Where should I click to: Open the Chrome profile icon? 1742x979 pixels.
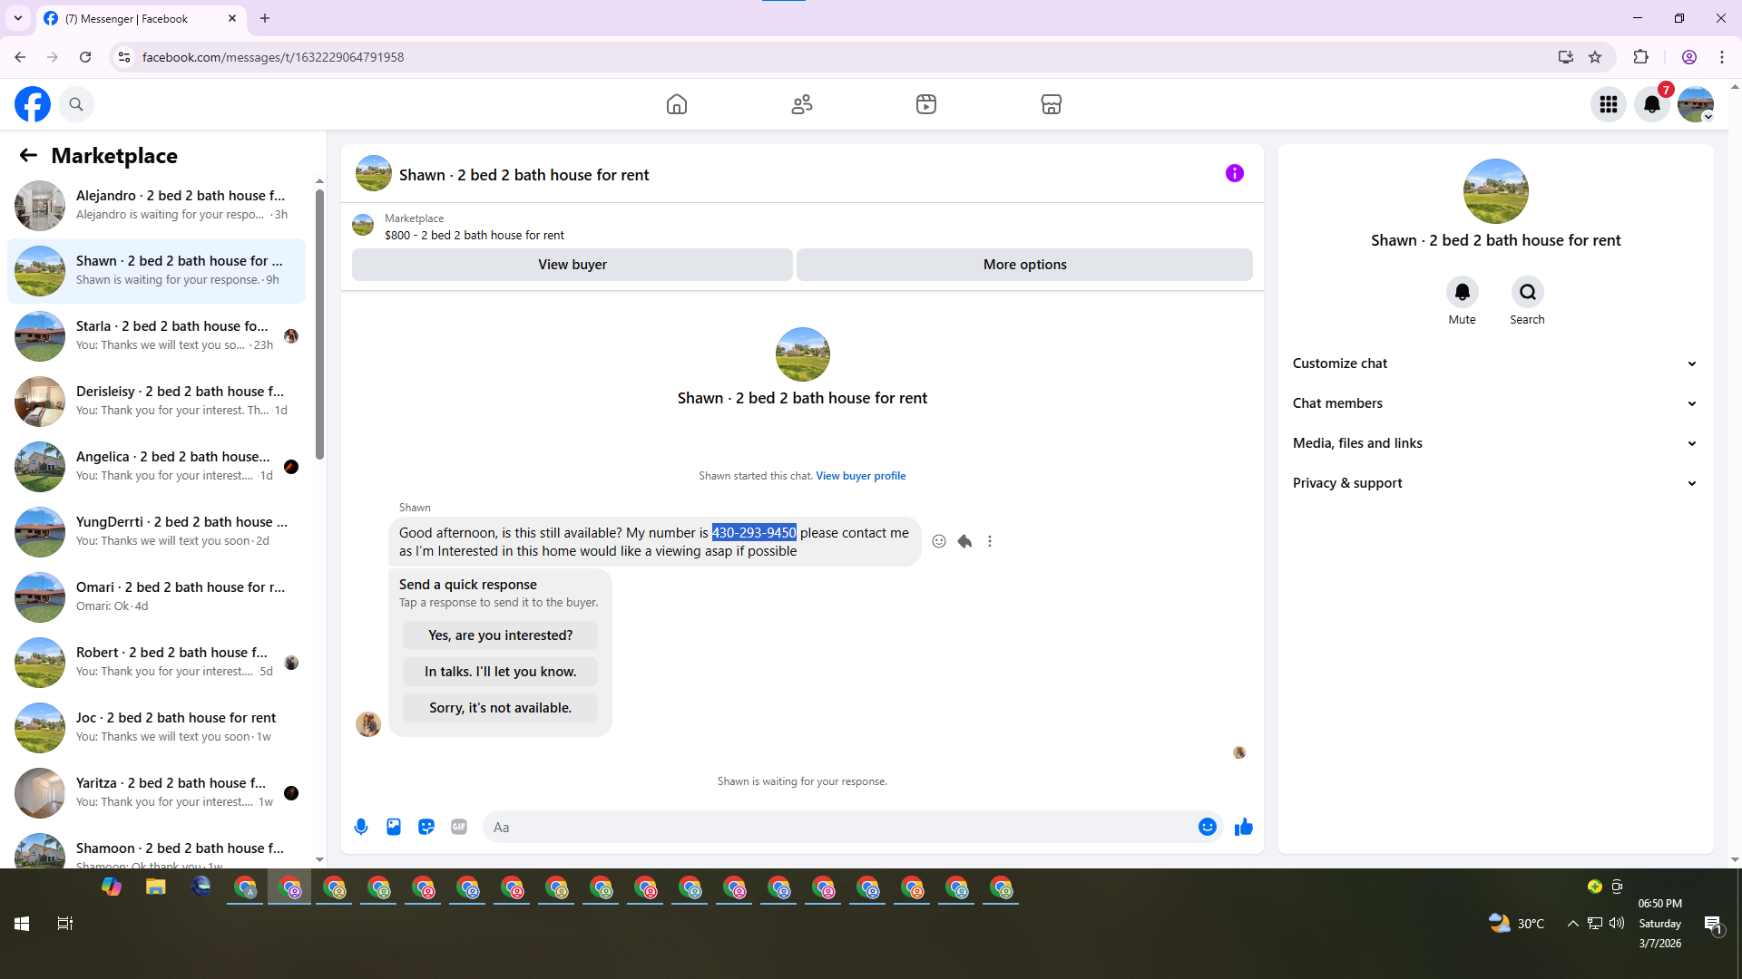[x=1689, y=57]
